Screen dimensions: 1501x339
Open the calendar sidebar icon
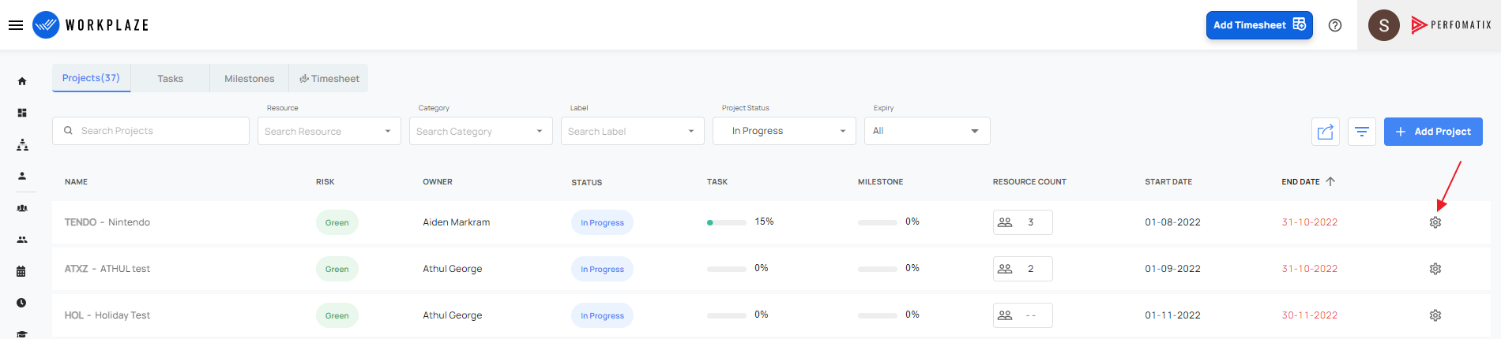21,271
